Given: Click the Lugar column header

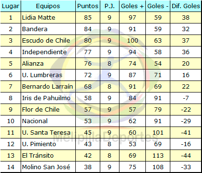Looking at the screenshot, I should [11, 6].
